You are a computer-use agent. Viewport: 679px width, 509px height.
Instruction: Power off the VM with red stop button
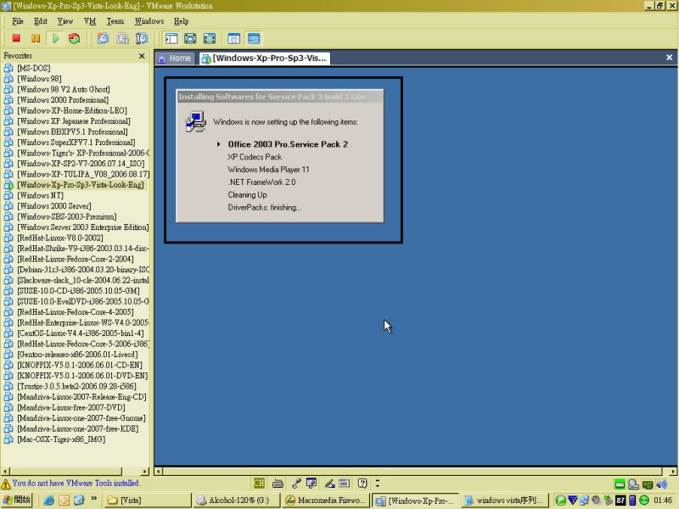click(x=16, y=38)
